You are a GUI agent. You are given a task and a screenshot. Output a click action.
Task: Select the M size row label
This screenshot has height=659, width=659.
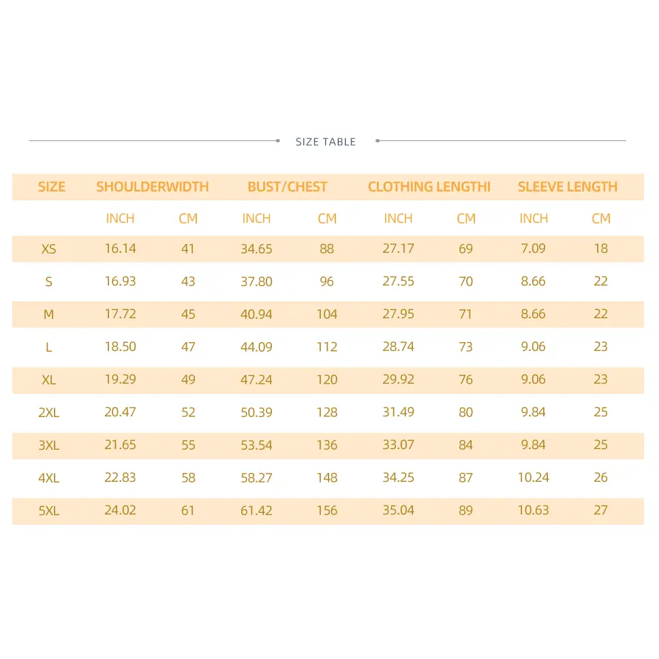point(49,314)
